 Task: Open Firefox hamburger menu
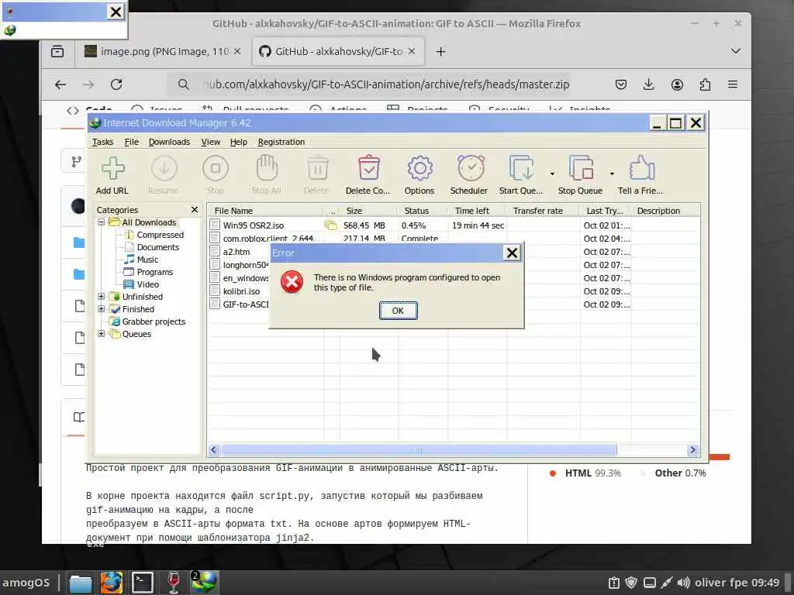[733, 84]
